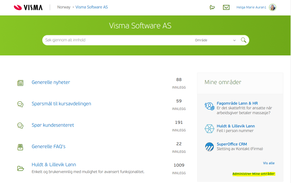
Task: Click Helga Marie Auran1 profile avatar
Action: 272,7
